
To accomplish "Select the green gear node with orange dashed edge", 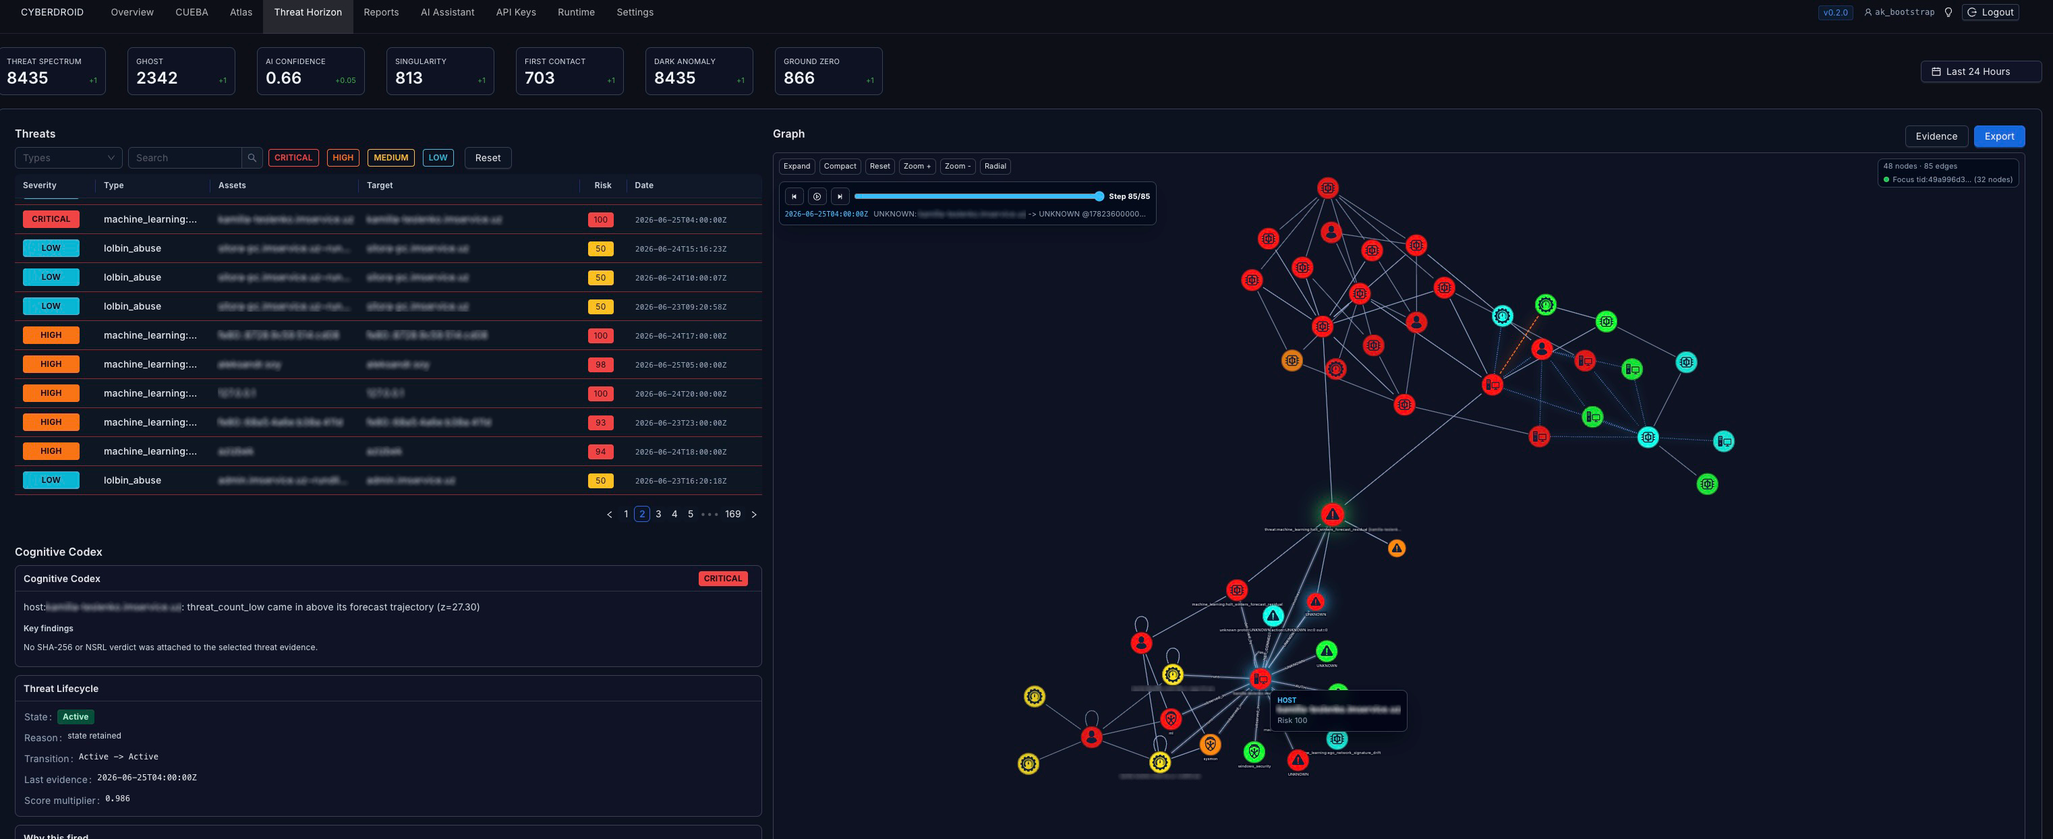I will pyautogui.click(x=1545, y=304).
